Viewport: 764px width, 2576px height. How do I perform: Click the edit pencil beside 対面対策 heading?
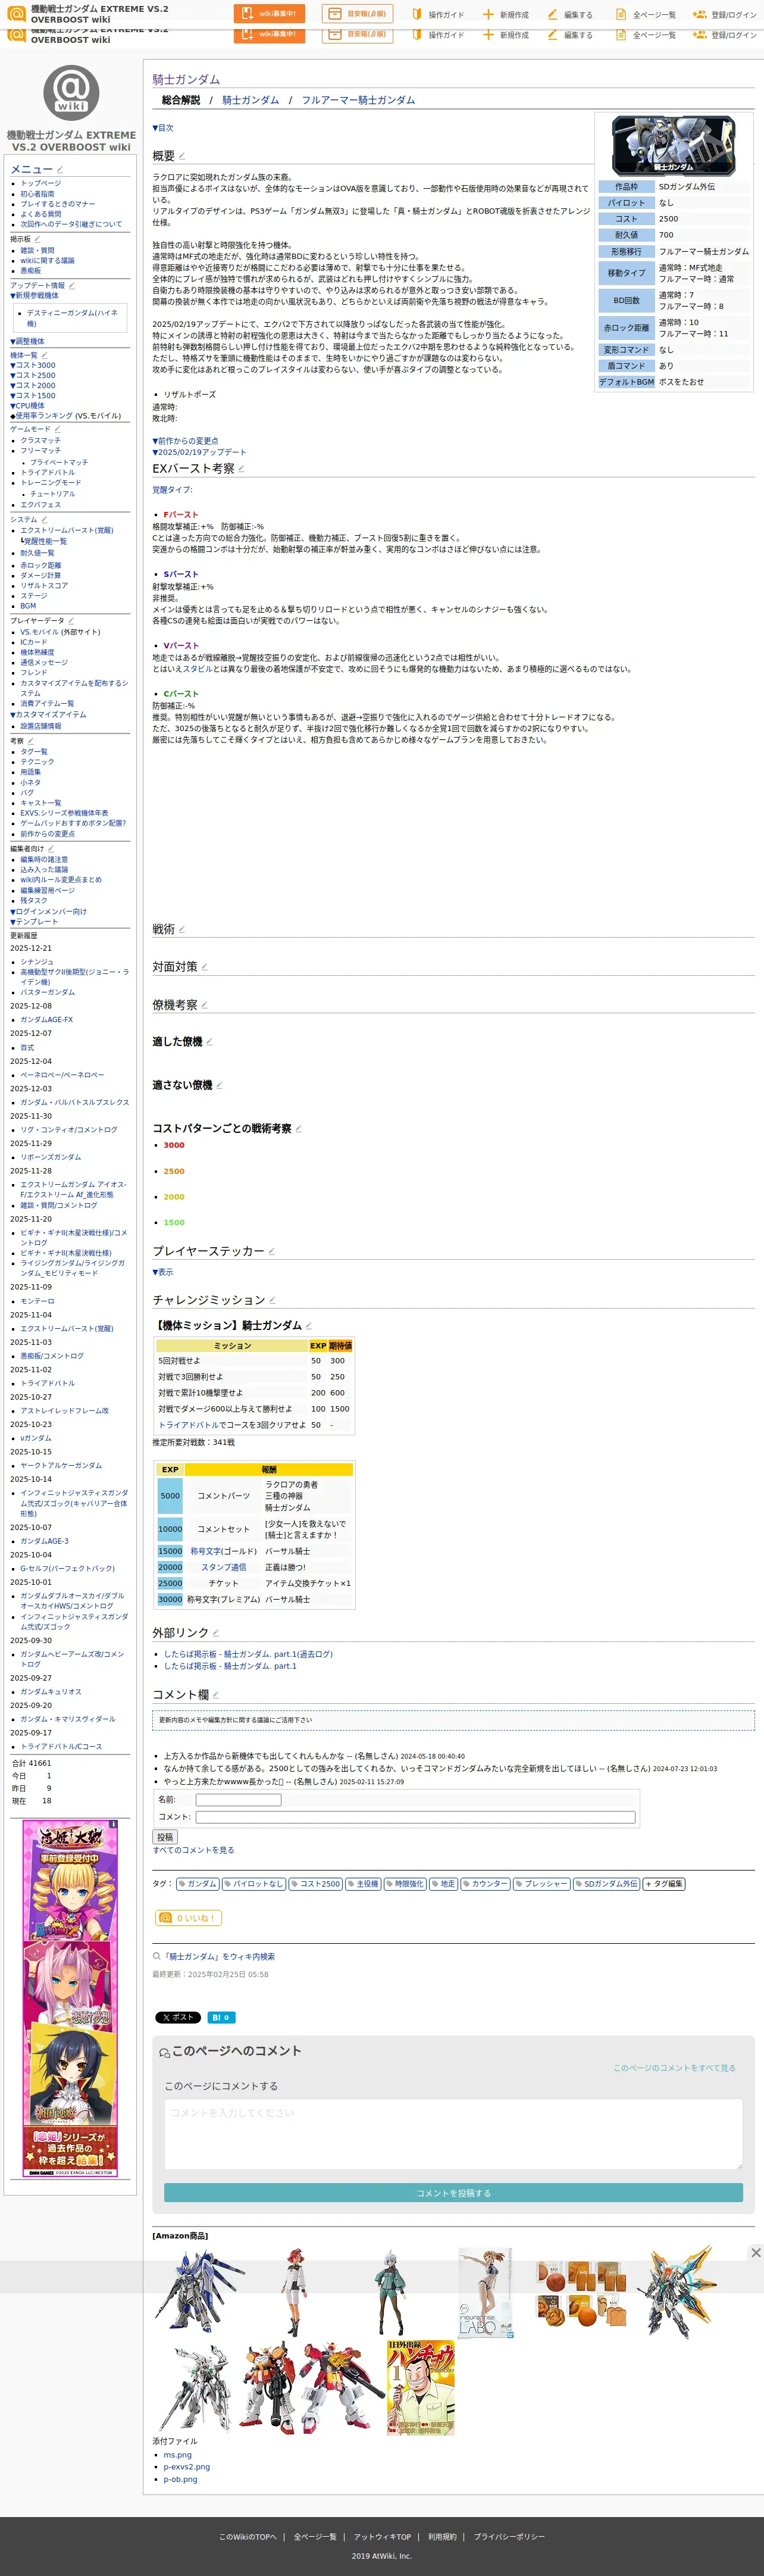click(x=204, y=967)
